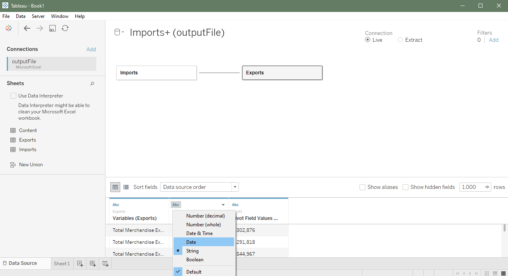Choose Date from the data type menu
The image size is (508, 276).
coord(191,242)
